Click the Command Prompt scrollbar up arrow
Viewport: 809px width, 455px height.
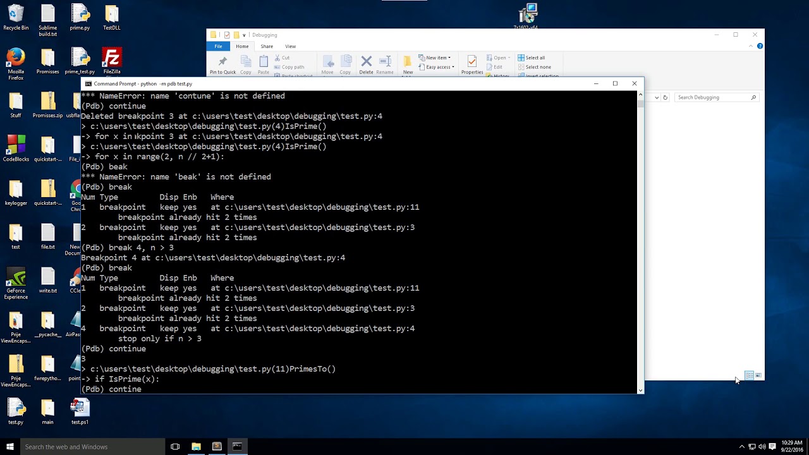pyautogui.click(x=640, y=95)
